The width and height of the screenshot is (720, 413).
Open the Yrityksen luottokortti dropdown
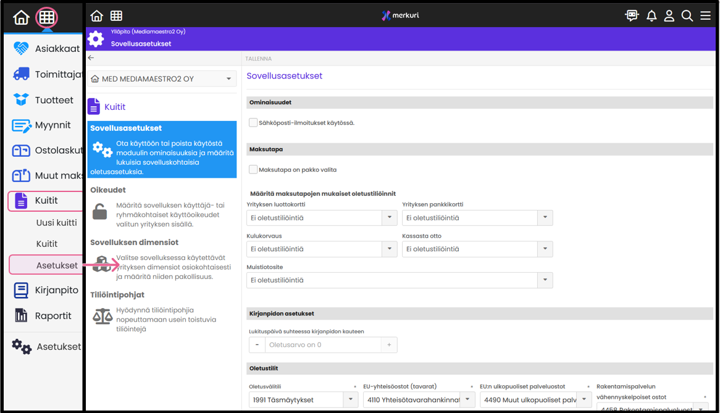click(x=321, y=218)
